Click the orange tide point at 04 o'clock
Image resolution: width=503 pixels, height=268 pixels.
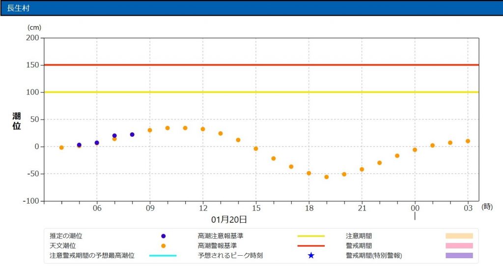[x=61, y=148]
